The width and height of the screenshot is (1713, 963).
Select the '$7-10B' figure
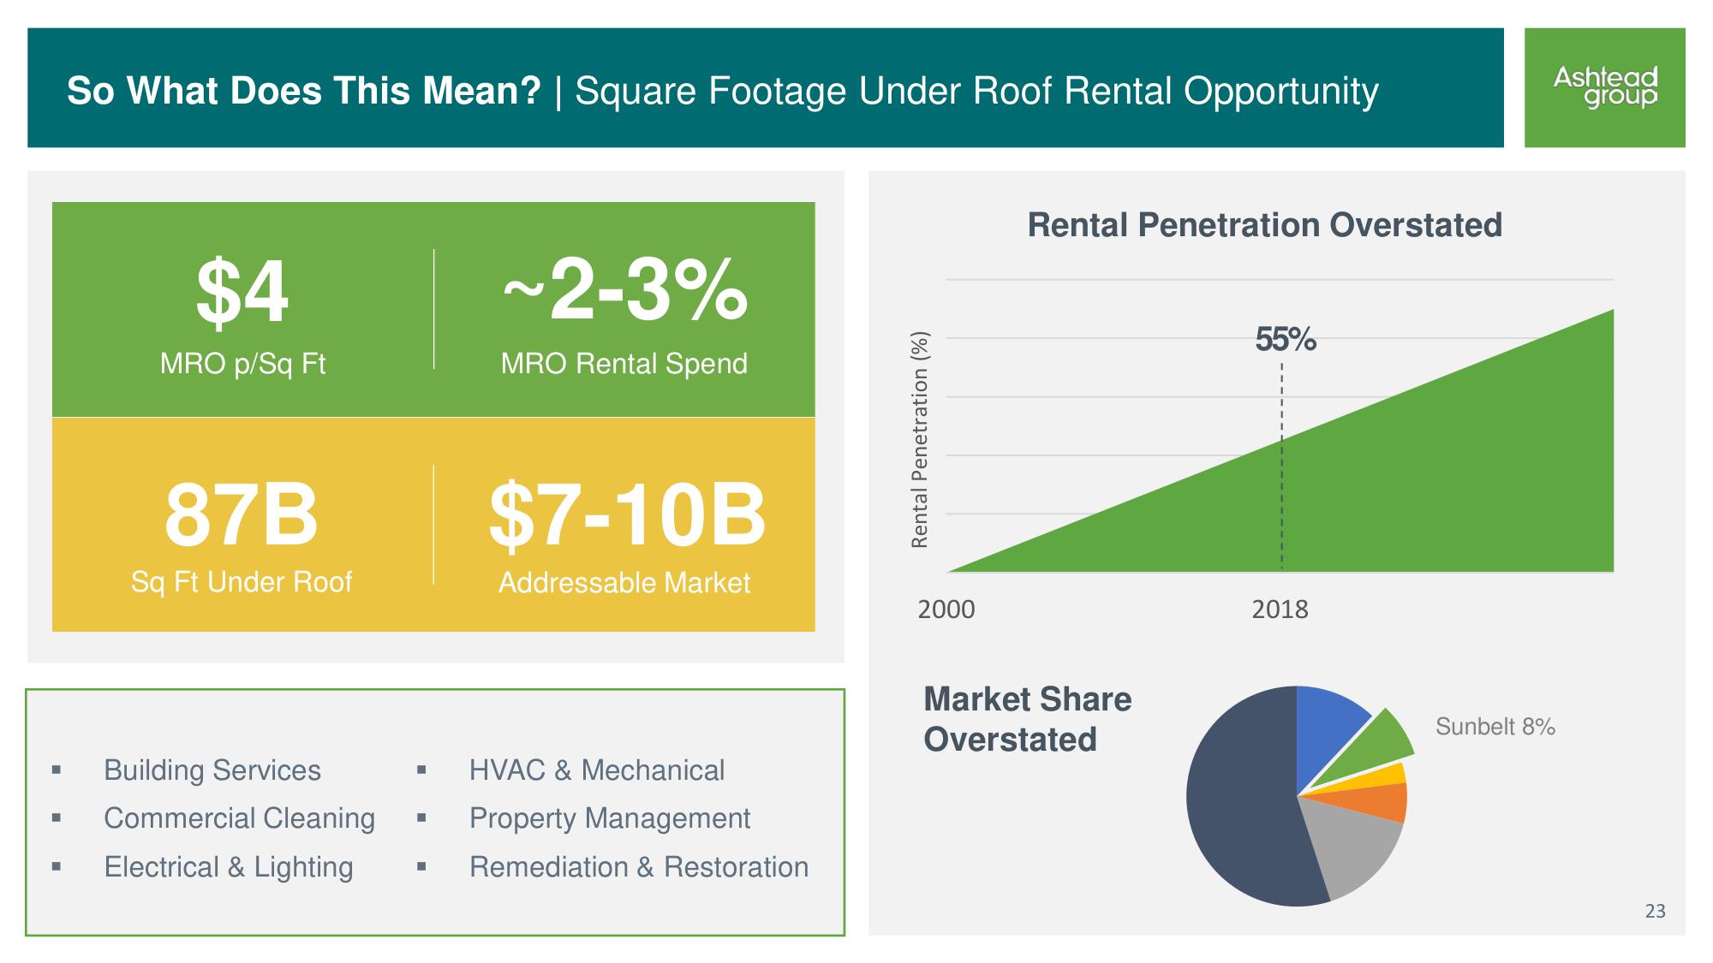[x=627, y=516]
